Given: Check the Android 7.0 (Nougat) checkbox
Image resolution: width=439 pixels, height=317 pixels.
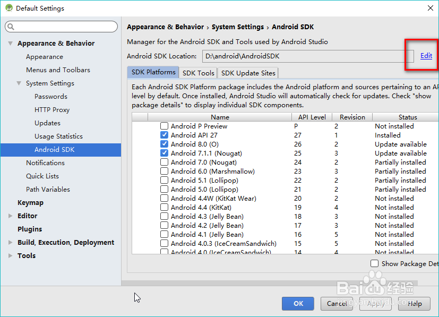Looking at the screenshot, I should (165, 162).
